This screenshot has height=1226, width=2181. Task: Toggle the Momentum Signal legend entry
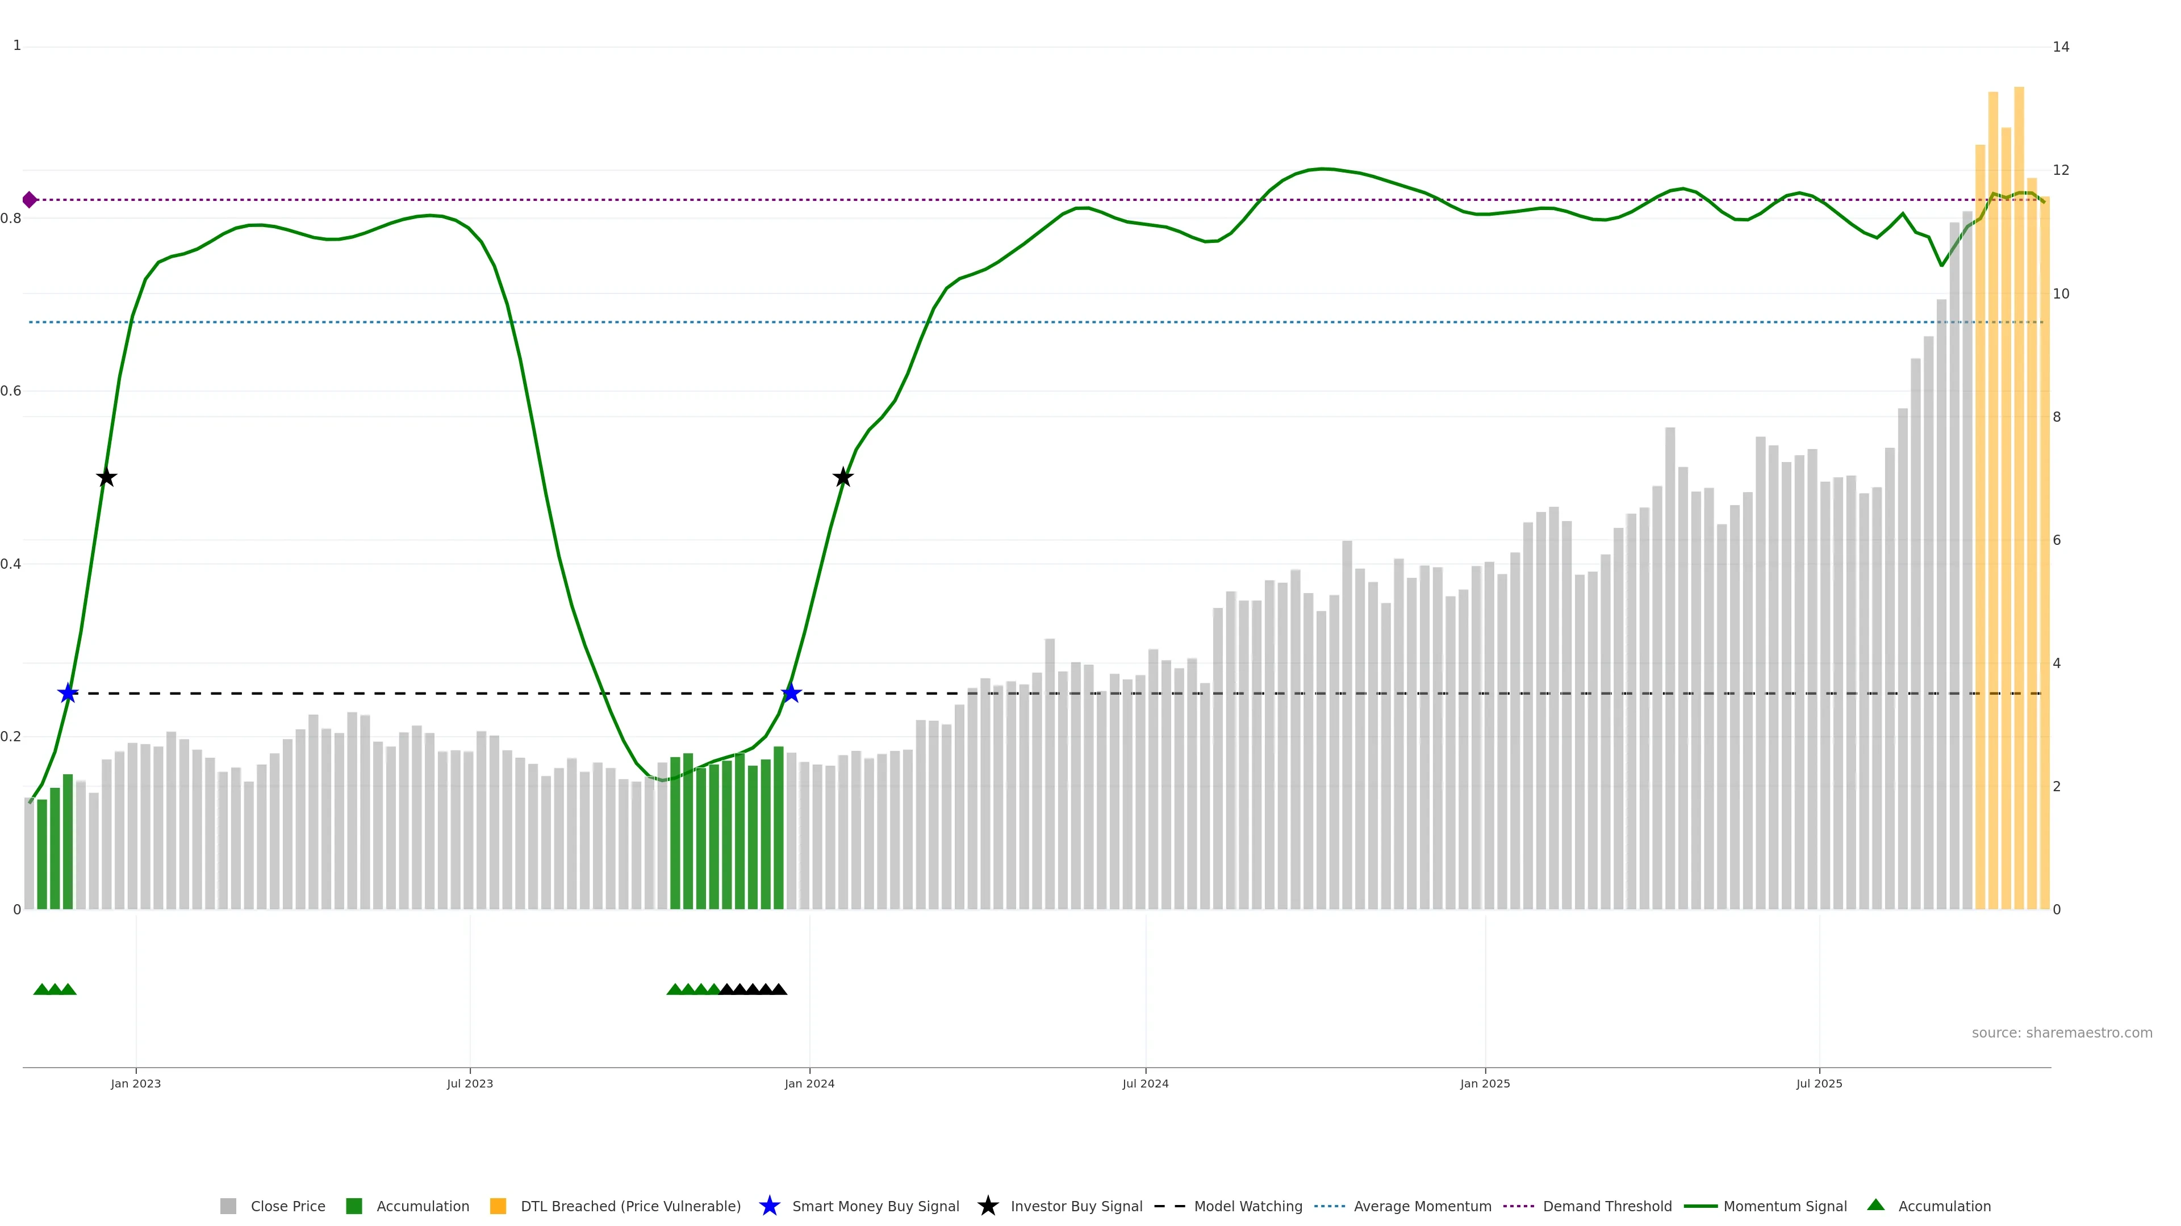[1785, 1206]
